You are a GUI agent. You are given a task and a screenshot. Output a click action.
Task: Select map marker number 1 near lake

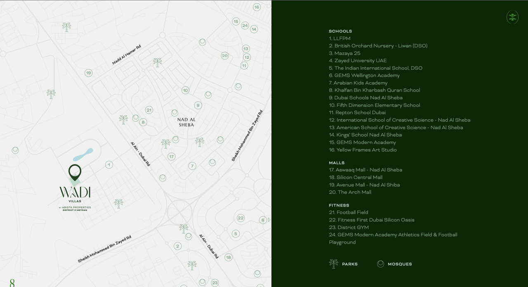109,165
